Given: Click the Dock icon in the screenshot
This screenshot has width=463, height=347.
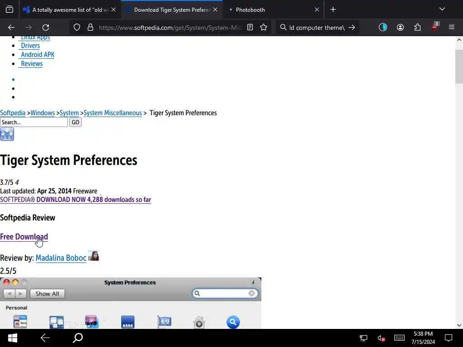Looking at the screenshot, I should pos(128,322).
